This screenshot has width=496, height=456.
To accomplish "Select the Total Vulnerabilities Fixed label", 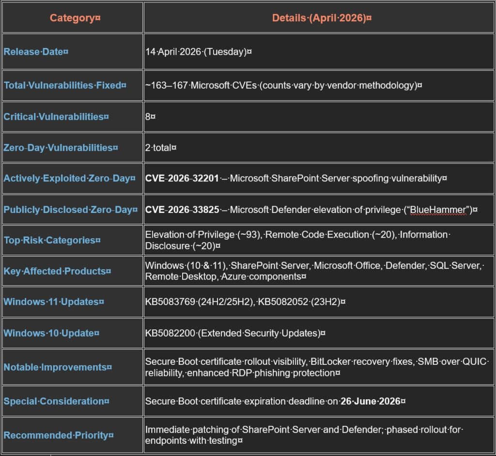I will pyautogui.click(x=65, y=85).
